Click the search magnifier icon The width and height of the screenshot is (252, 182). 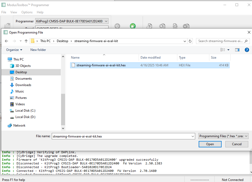246,41
